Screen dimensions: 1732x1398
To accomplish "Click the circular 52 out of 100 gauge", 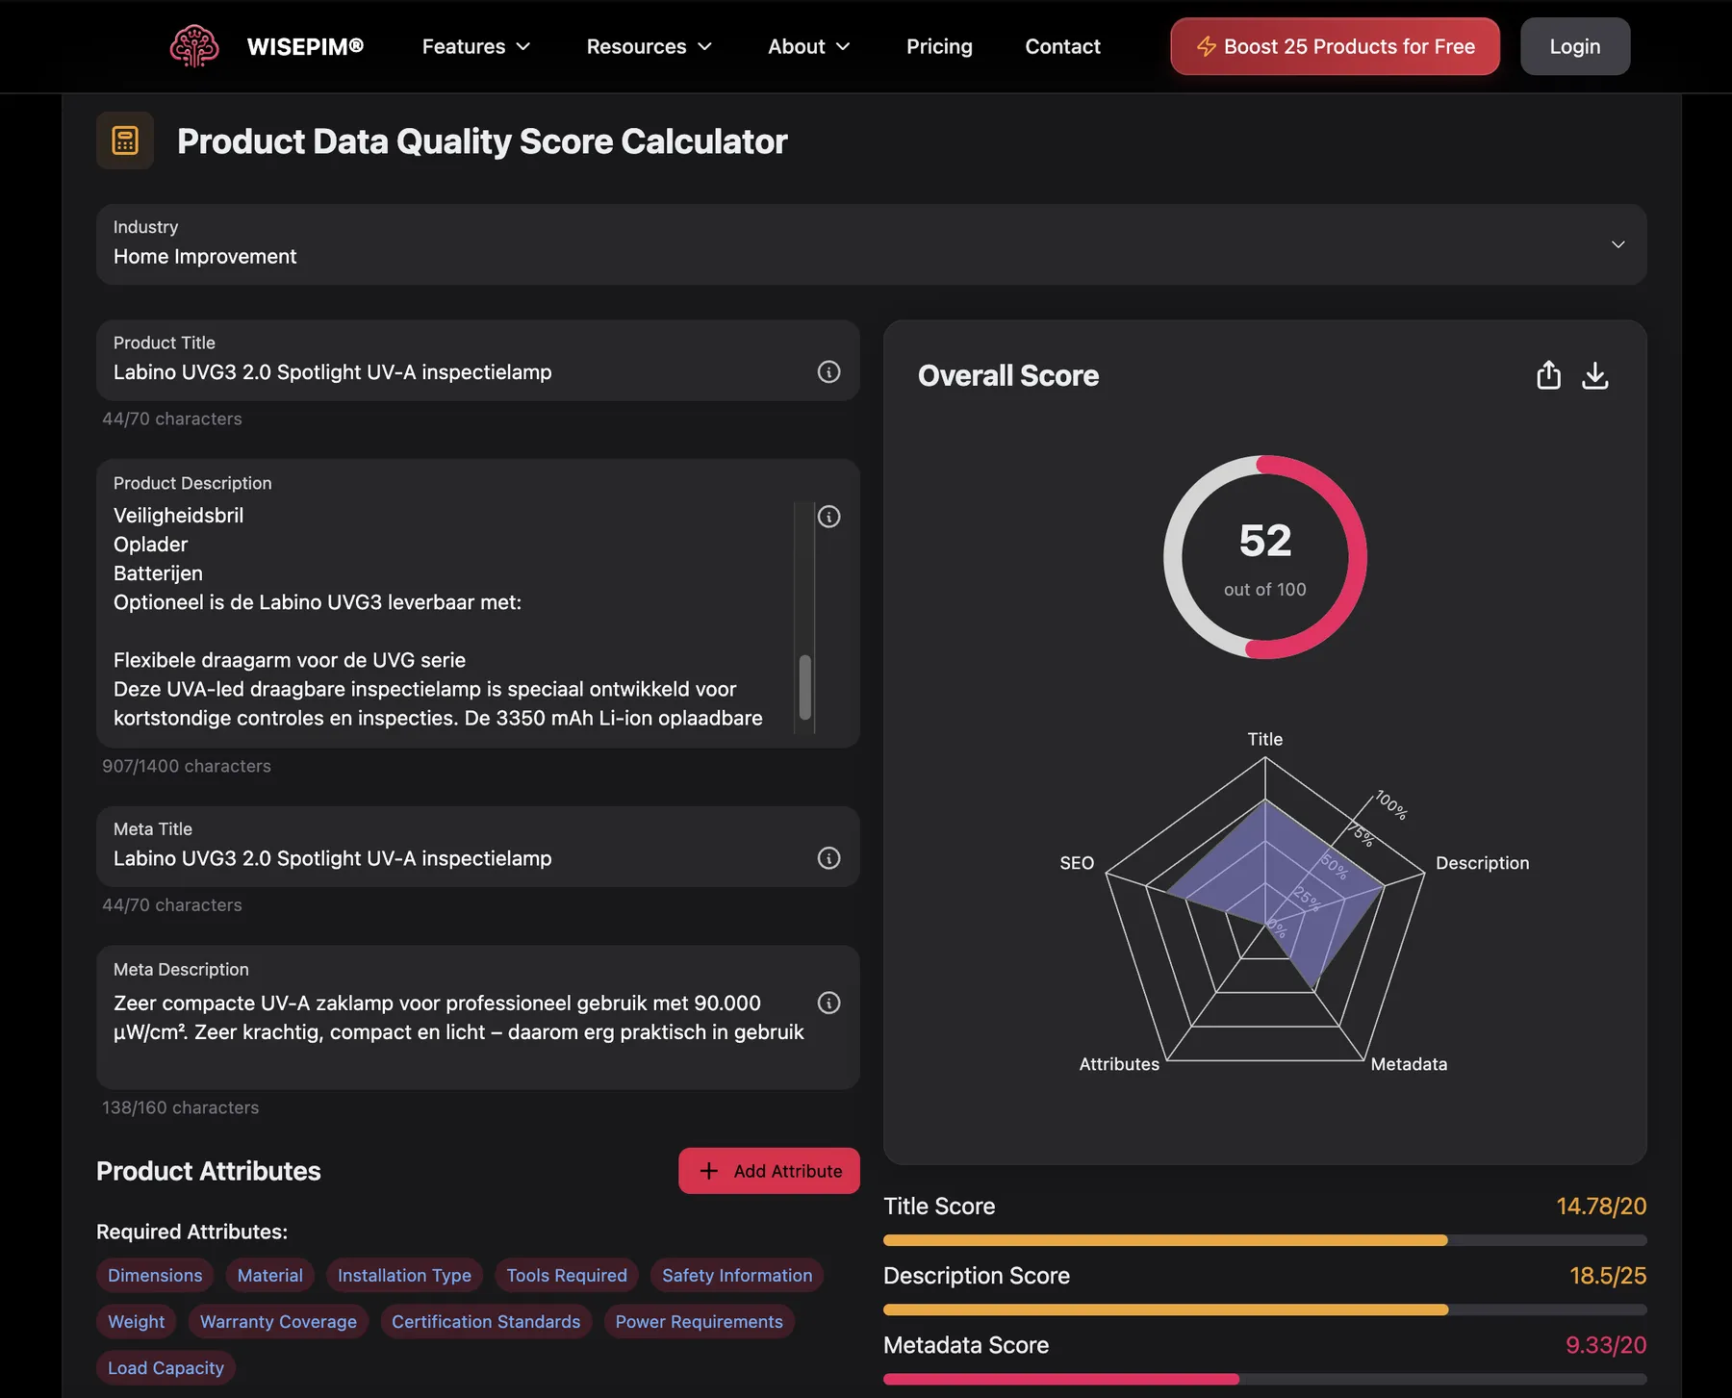I will pyautogui.click(x=1265, y=557).
